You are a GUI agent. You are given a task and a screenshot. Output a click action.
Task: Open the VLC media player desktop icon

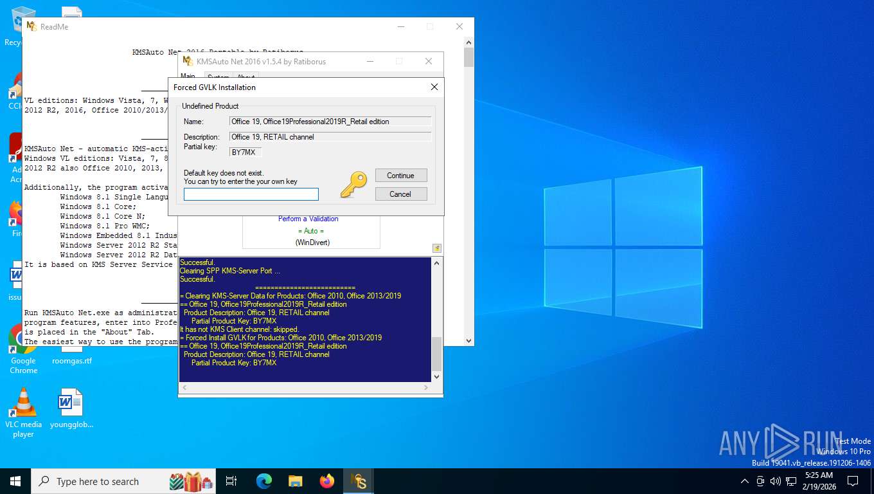coord(23,412)
